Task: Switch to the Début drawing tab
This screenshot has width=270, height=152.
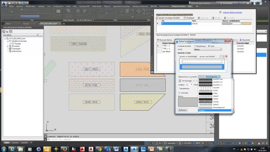Action: [8, 24]
